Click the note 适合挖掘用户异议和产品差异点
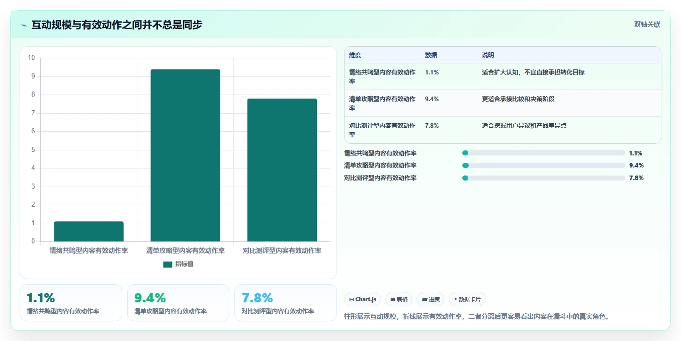The width and height of the screenshot is (681, 341). (x=524, y=126)
